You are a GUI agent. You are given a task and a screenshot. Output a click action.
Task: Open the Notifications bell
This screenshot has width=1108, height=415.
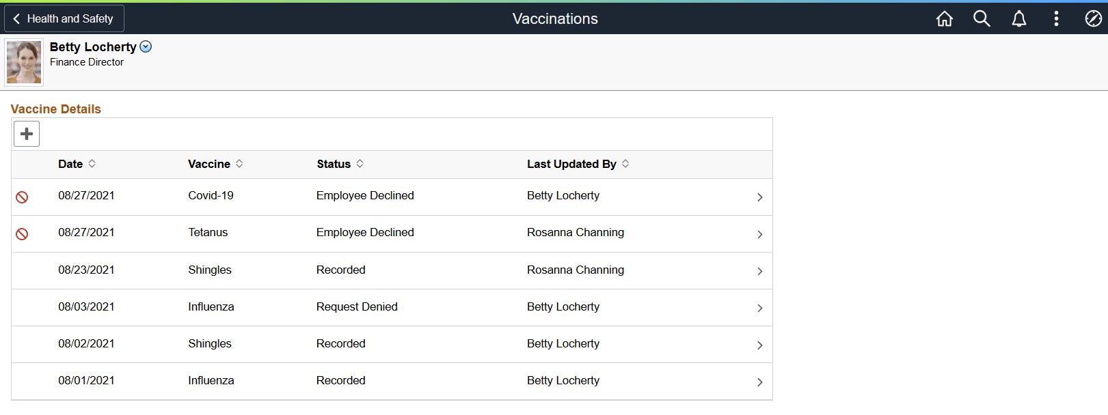(1019, 18)
